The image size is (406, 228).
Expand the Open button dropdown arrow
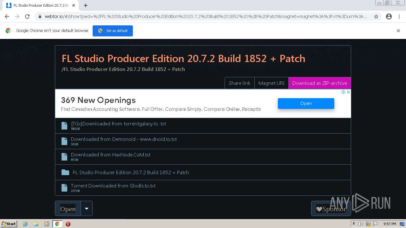pos(87,209)
